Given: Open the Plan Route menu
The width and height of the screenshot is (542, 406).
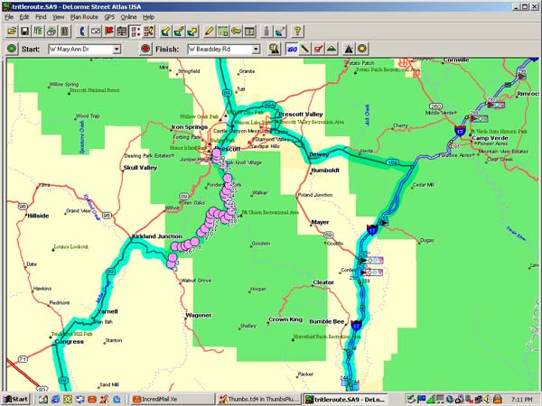Looking at the screenshot, I should point(84,17).
